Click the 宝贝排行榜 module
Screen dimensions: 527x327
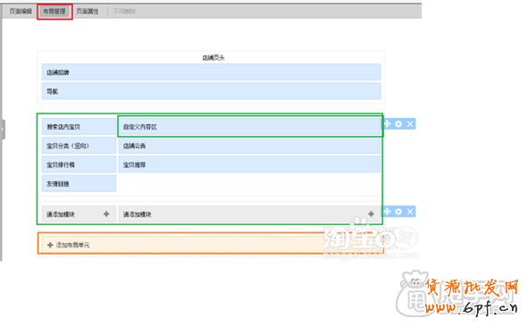[79, 164]
